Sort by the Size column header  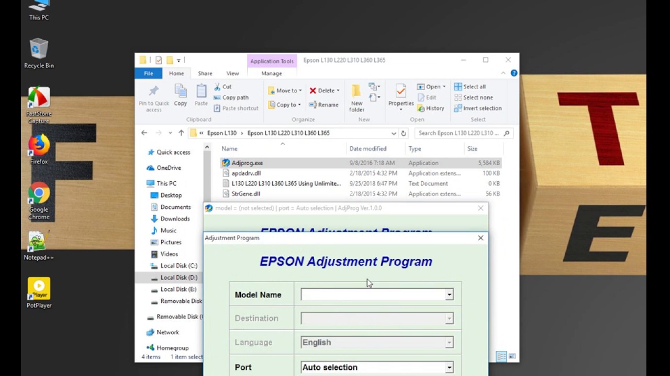click(x=472, y=149)
